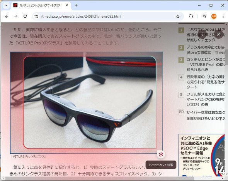
Task: Reload the current ITmedia page
Action: (x=25, y=17)
